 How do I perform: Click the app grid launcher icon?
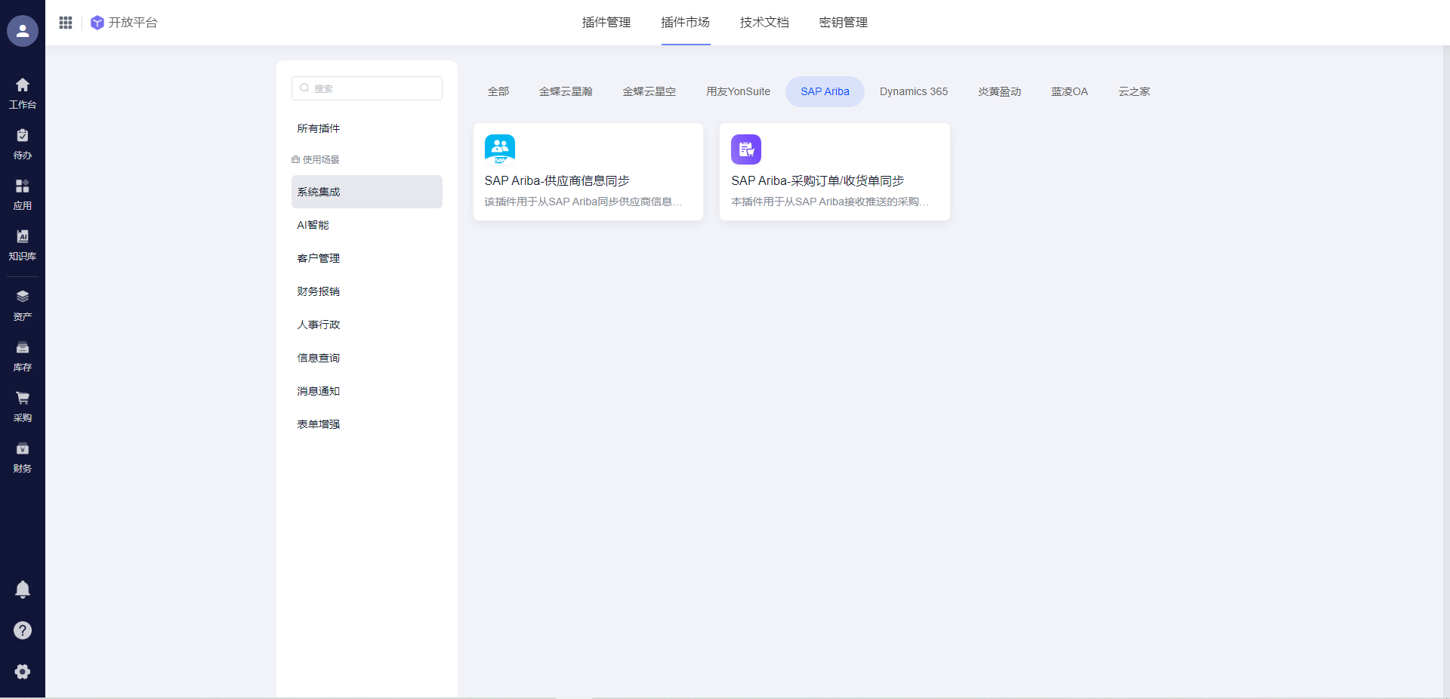pyautogui.click(x=66, y=23)
